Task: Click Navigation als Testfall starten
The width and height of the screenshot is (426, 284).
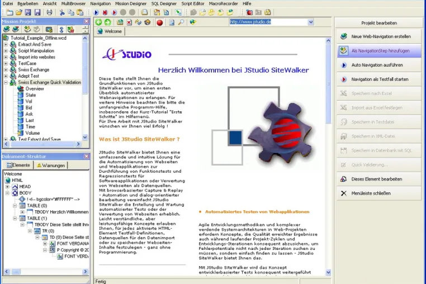Action: tap(379, 79)
